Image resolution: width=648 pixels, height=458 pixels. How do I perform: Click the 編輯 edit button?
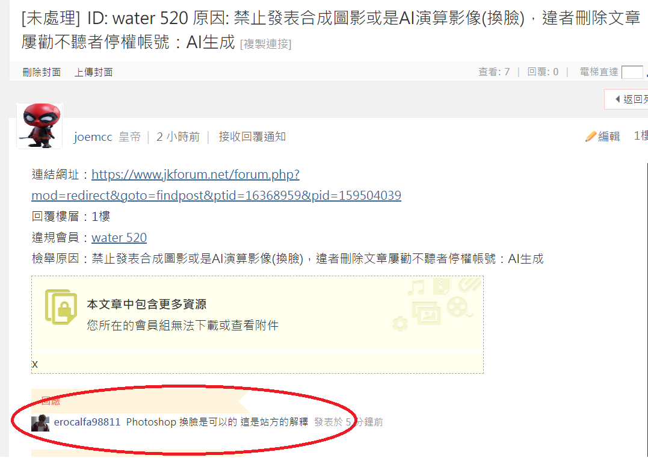tap(609, 137)
